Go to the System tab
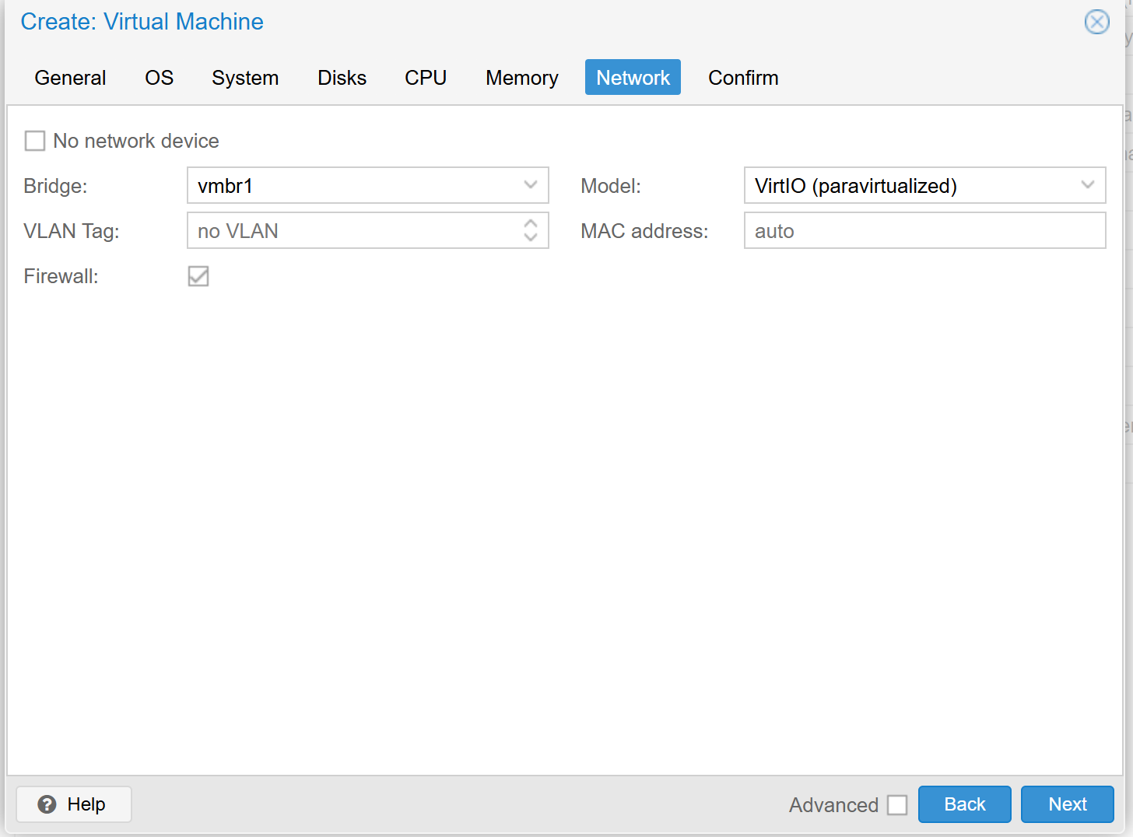The height and width of the screenshot is (837, 1133). click(245, 78)
